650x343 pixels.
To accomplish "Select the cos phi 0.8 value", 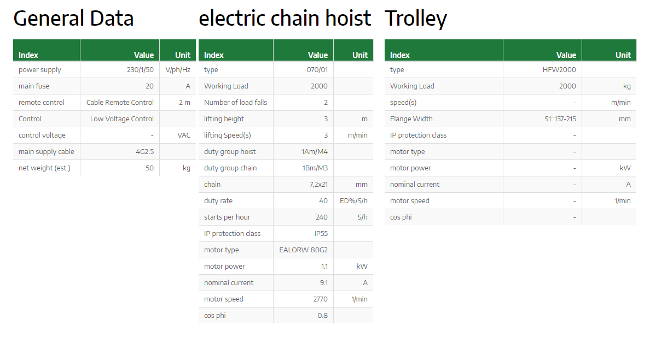I will (x=322, y=315).
